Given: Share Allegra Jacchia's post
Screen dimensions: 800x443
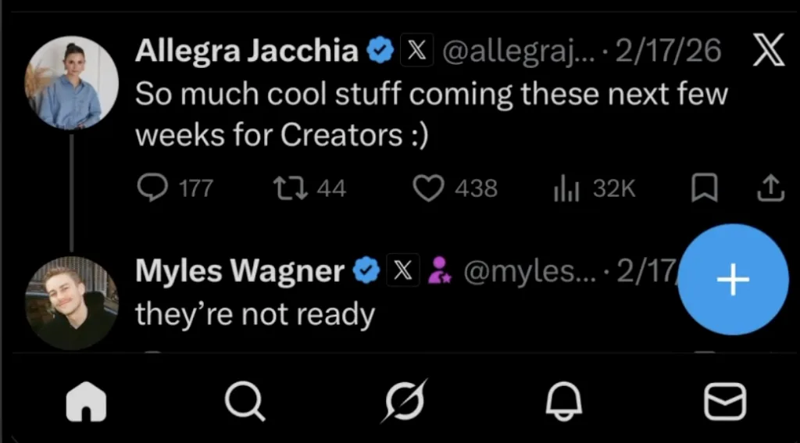Looking at the screenshot, I should (771, 188).
